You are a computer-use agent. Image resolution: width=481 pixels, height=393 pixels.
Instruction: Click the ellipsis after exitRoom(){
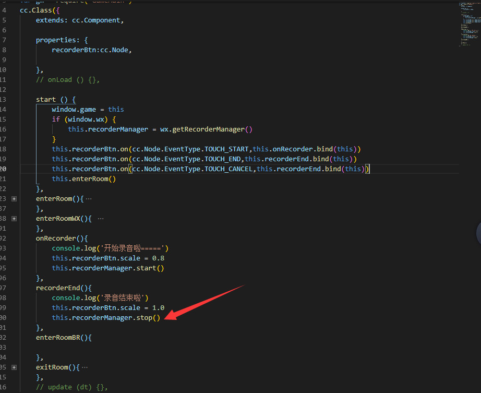click(85, 367)
